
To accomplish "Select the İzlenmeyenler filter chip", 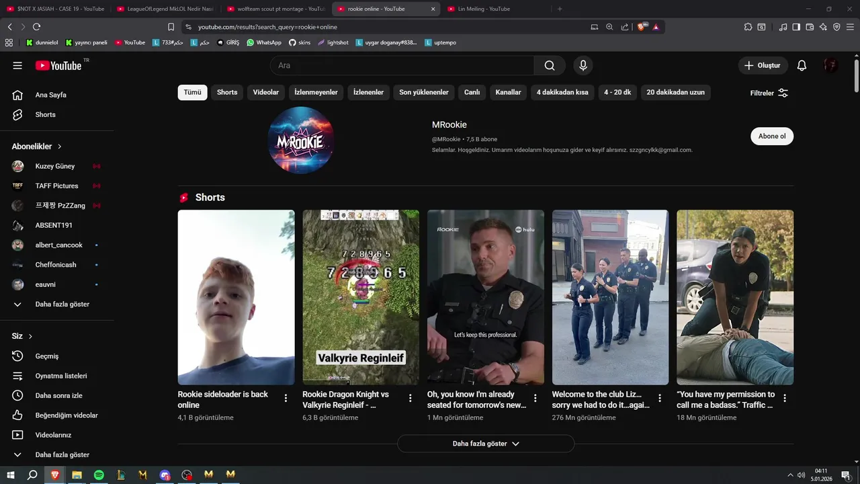I will 316,92.
